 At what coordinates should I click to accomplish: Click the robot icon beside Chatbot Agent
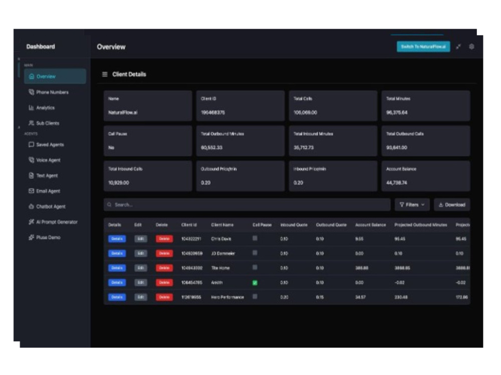31,206
